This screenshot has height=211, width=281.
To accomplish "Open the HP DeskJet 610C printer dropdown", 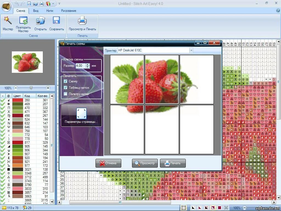I will pos(191,50).
